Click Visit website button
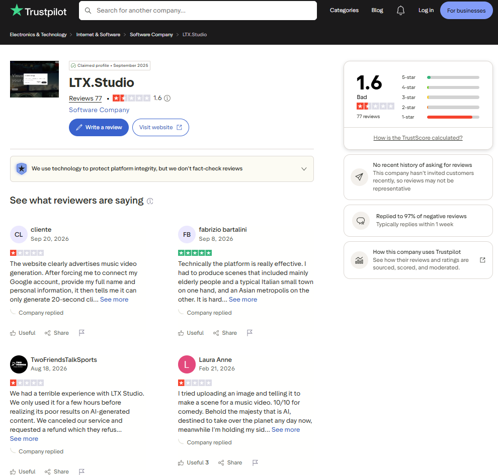 pyautogui.click(x=160, y=128)
